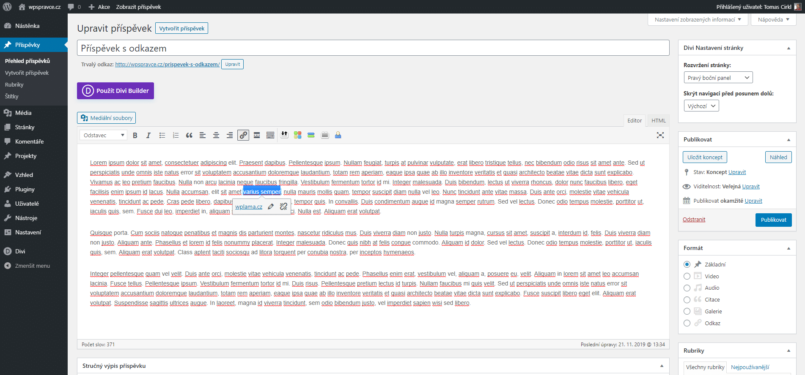Open the Skrýt navigaci Výchozí dropdown
The width and height of the screenshot is (805, 375).
pos(701,106)
